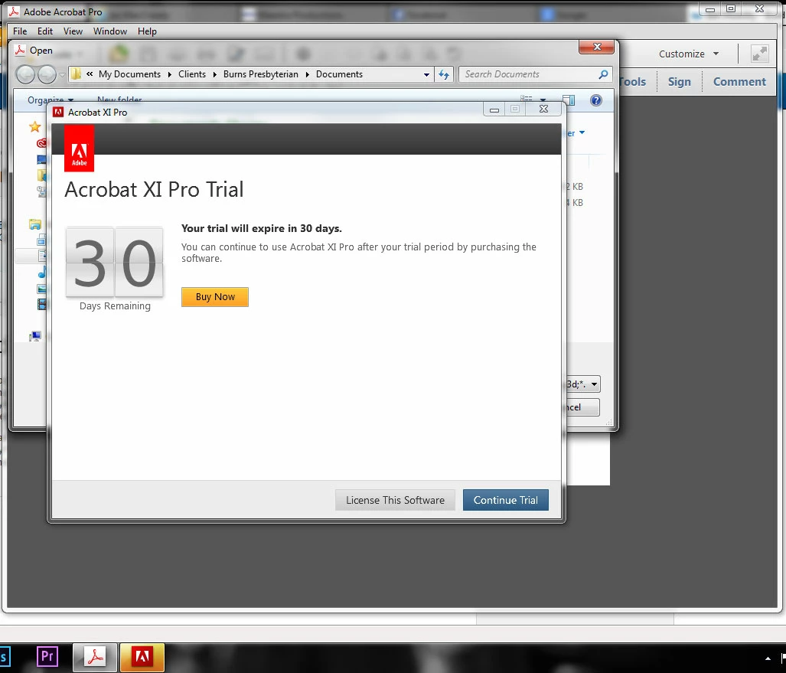Click the Back arrow in the Open dialog
The height and width of the screenshot is (673, 786).
pyautogui.click(x=25, y=75)
